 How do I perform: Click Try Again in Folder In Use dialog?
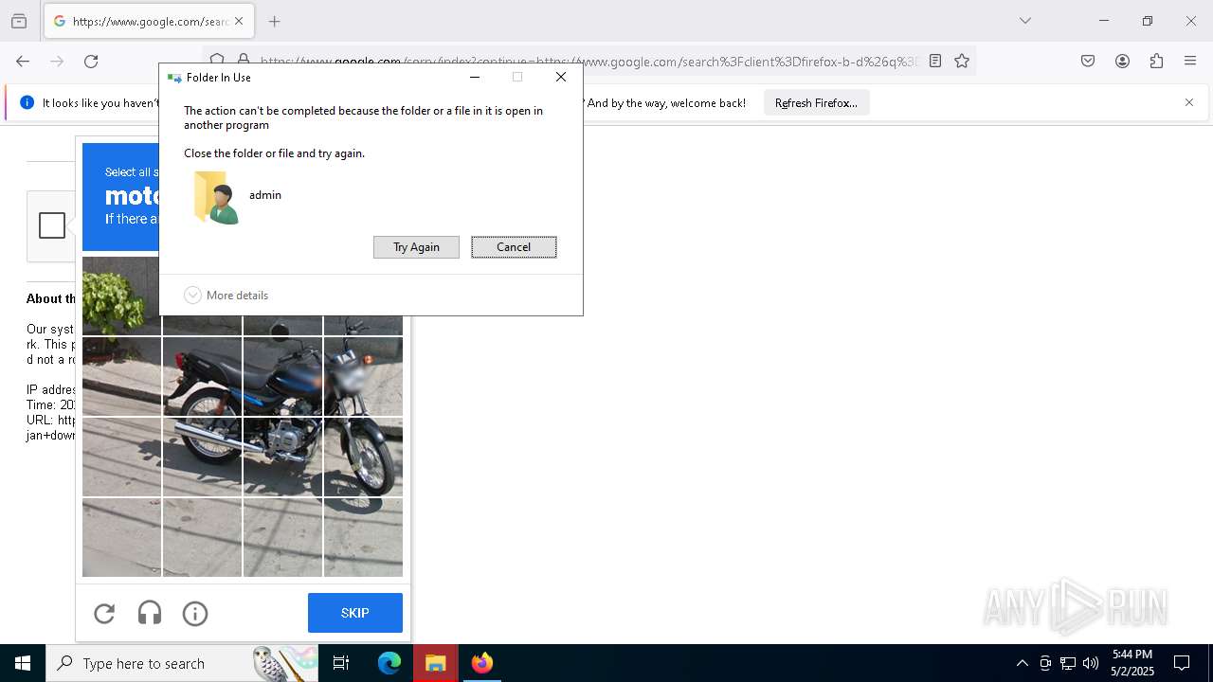pos(416,247)
